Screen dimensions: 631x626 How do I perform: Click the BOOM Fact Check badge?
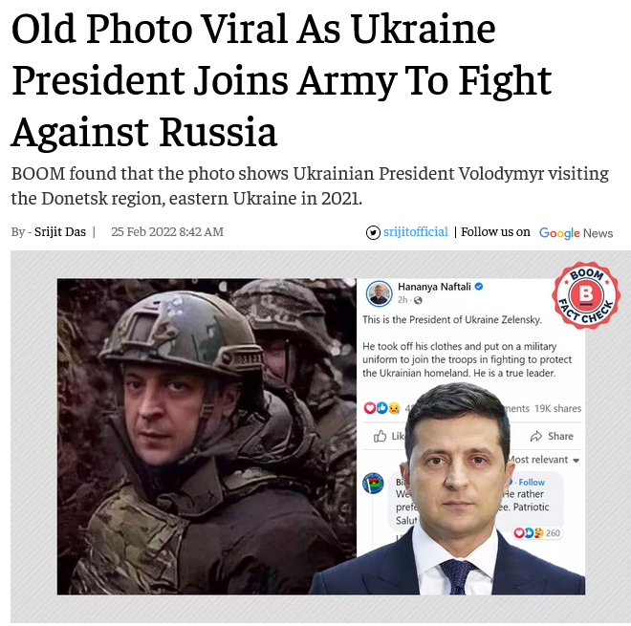click(586, 295)
